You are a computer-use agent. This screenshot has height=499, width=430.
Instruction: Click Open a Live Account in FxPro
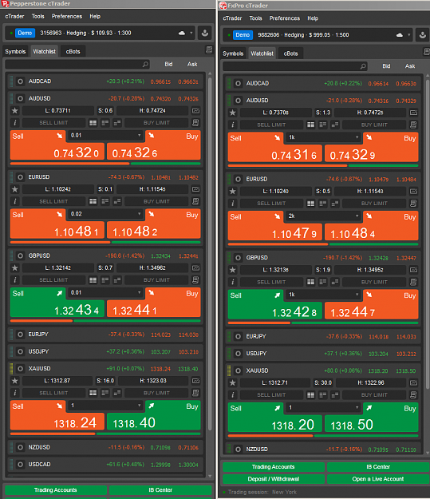[x=378, y=479]
